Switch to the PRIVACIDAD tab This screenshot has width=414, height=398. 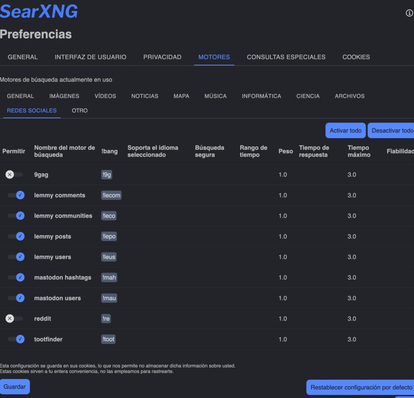162,57
